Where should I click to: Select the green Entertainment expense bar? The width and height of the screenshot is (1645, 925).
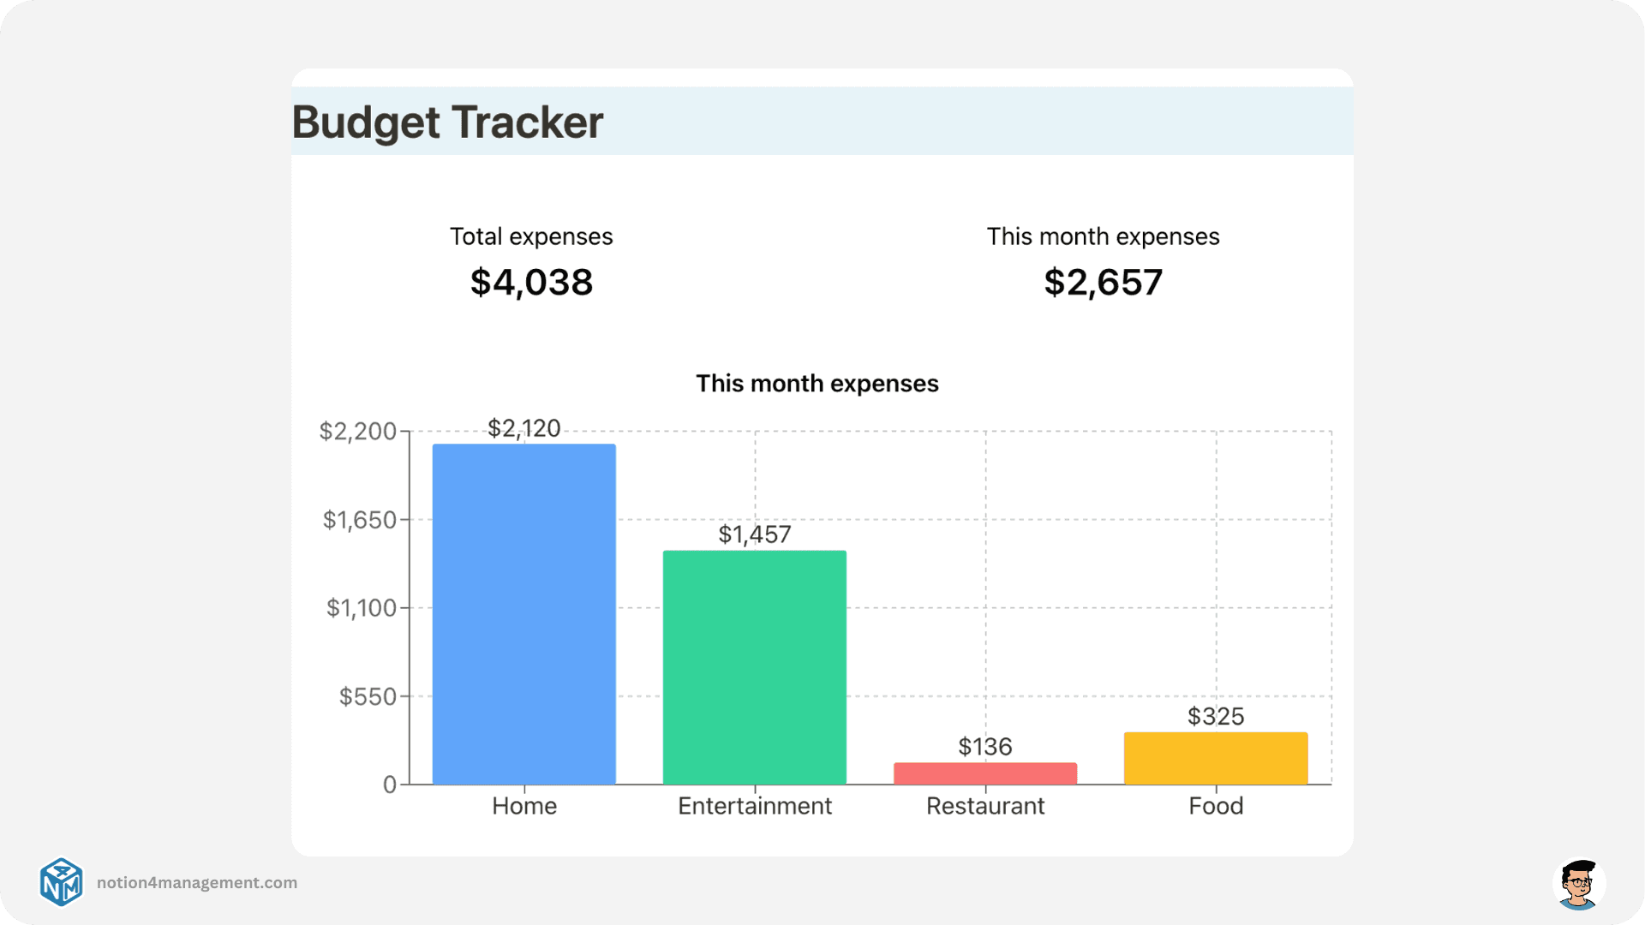(x=753, y=666)
